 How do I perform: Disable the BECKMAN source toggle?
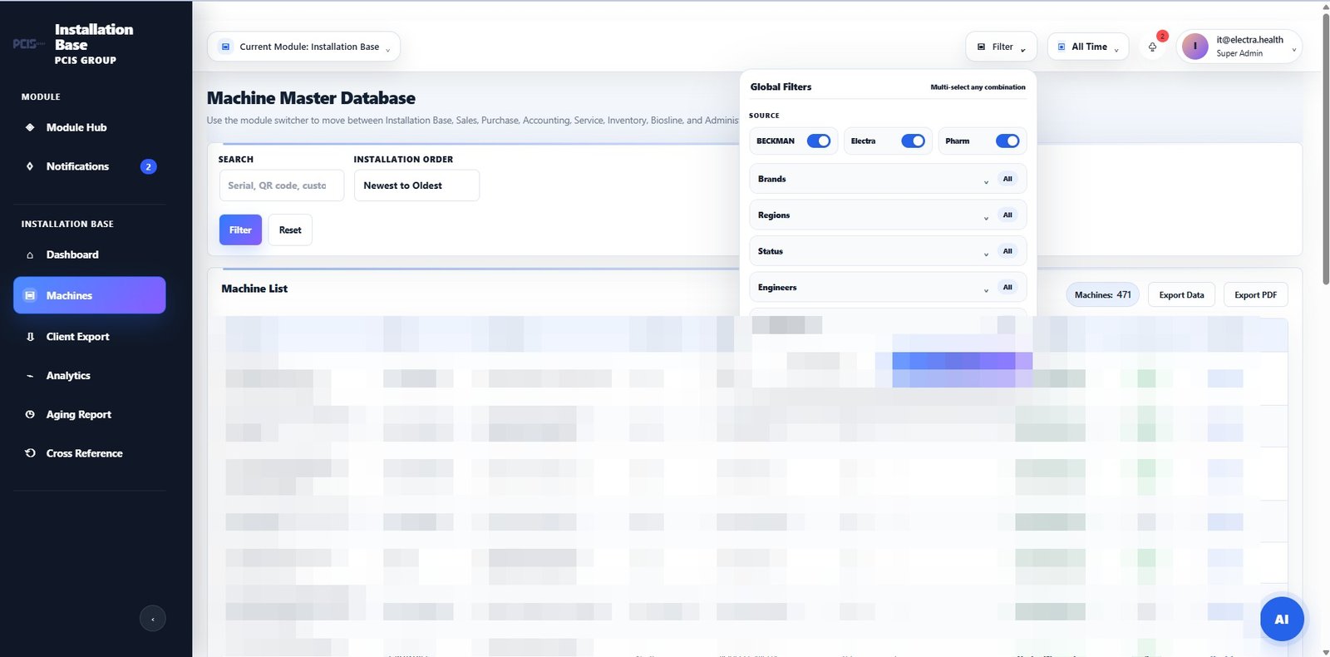[819, 141]
